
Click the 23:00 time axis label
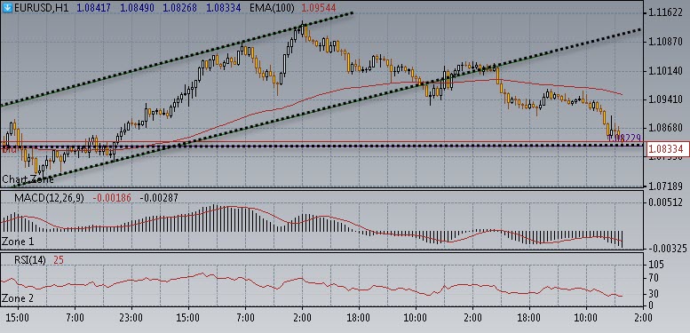tap(131, 318)
